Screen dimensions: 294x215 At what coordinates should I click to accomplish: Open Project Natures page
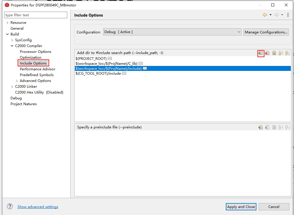(x=24, y=104)
